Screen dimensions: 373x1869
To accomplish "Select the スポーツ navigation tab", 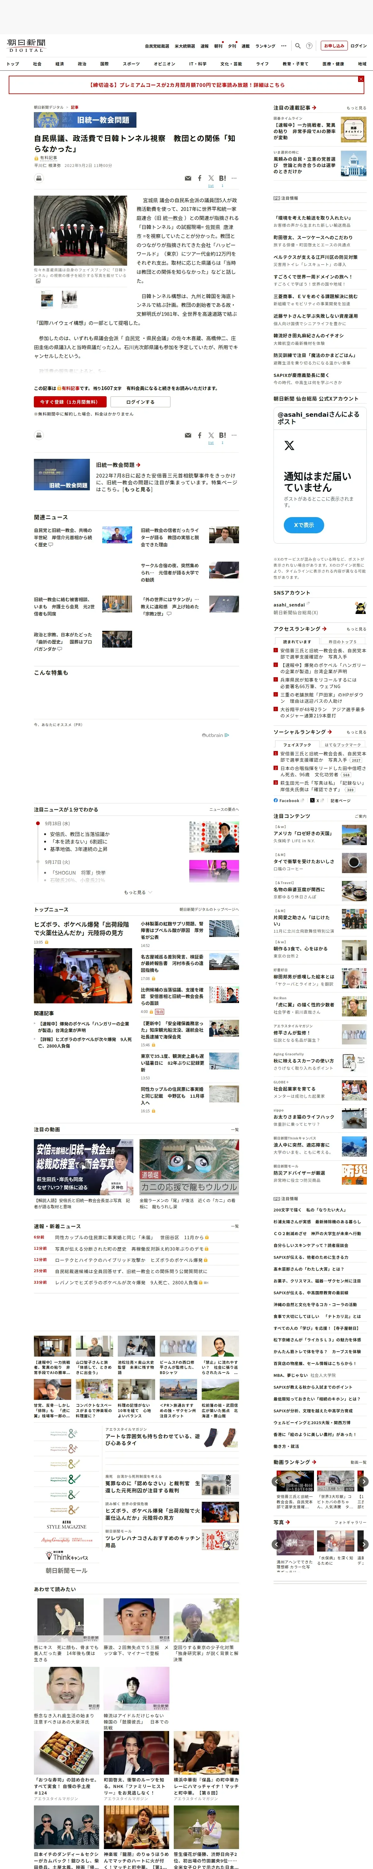I will [x=131, y=64].
